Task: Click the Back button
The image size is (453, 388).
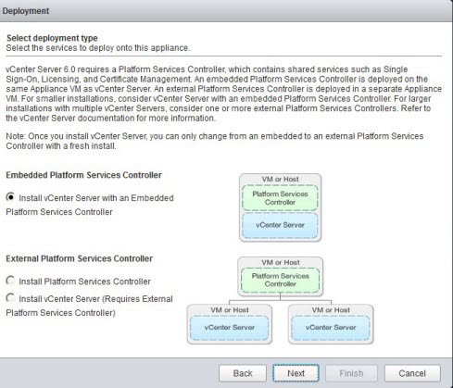Action: tap(243, 373)
